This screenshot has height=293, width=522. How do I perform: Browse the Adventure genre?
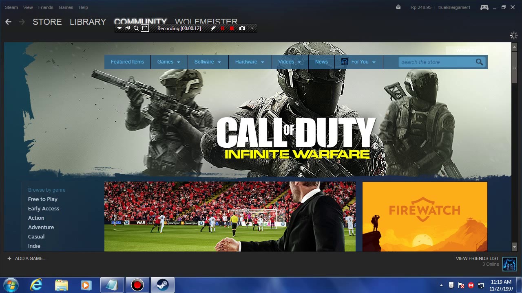pos(41,227)
